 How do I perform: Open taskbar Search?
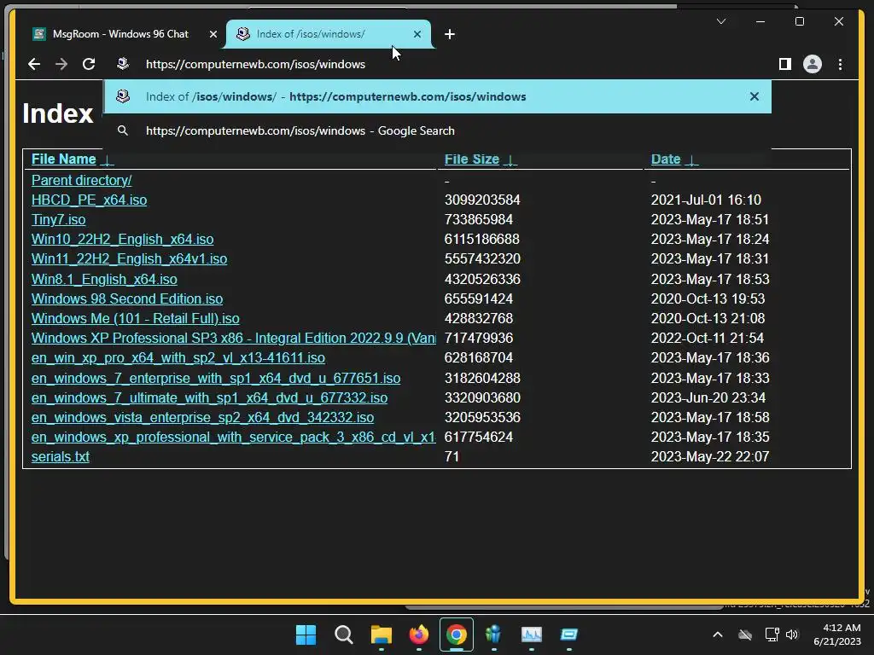pyautogui.click(x=343, y=635)
